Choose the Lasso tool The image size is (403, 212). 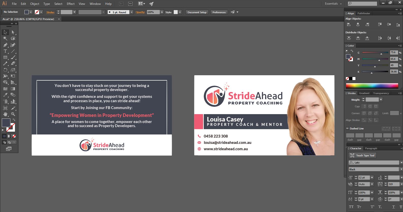[13, 38]
